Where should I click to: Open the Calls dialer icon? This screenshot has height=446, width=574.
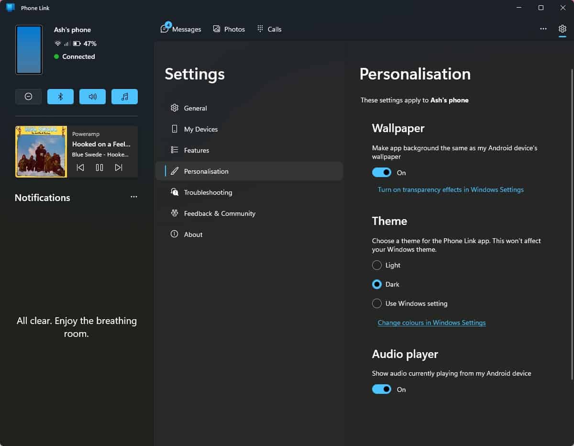(260, 29)
